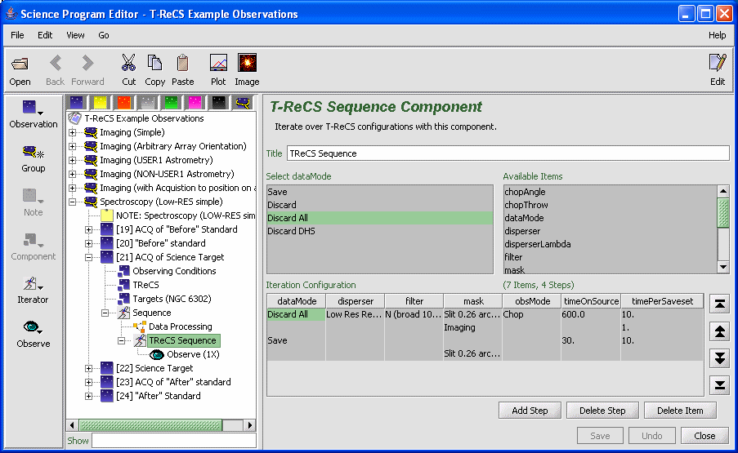Move step up one position arrow
This screenshot has height=453, width=738.
(720, 331)
